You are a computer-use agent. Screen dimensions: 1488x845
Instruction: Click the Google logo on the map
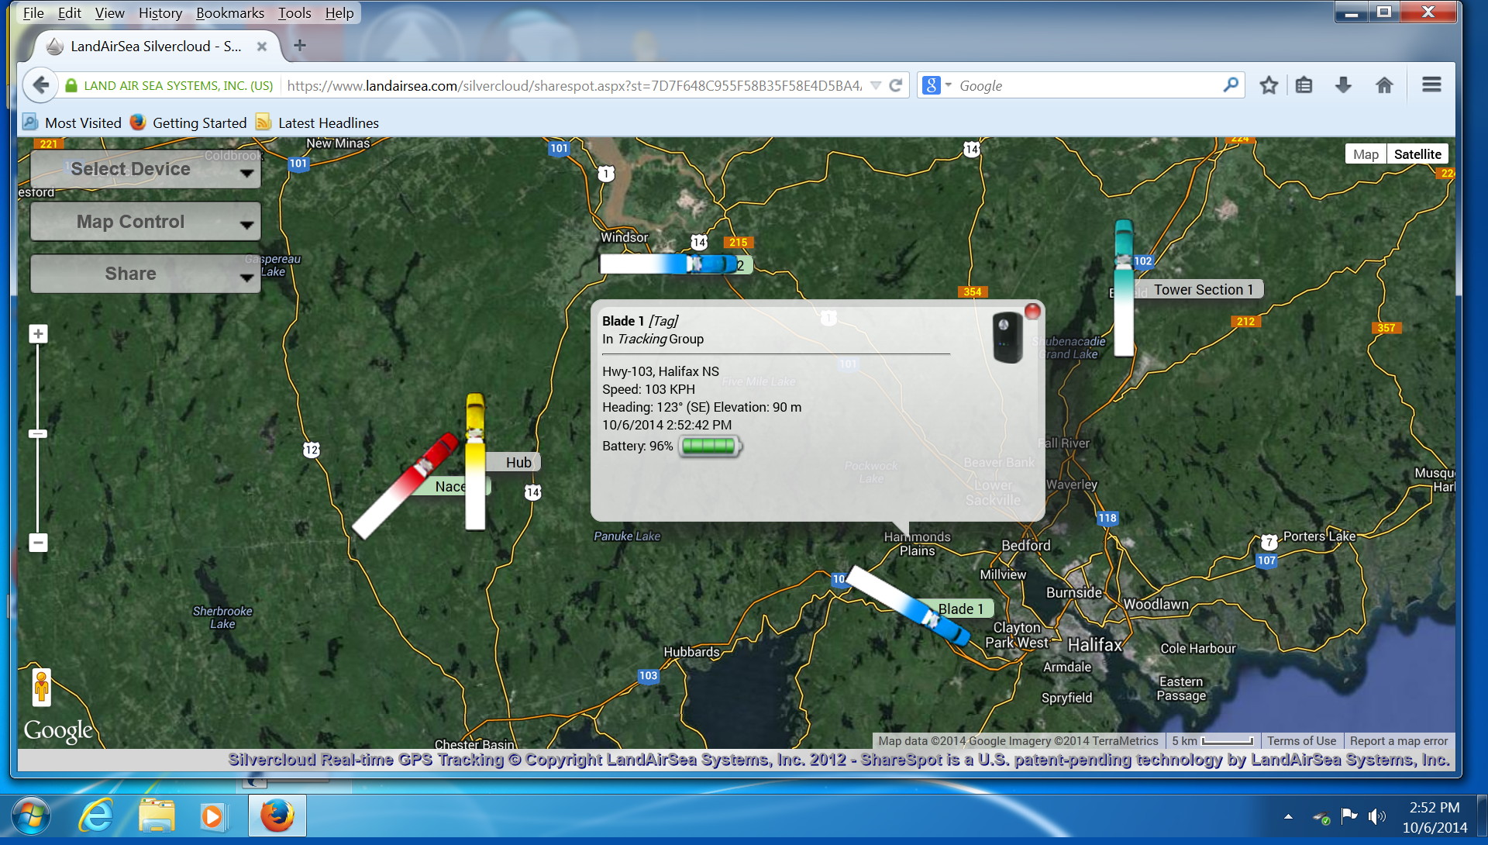pos(58,729)
